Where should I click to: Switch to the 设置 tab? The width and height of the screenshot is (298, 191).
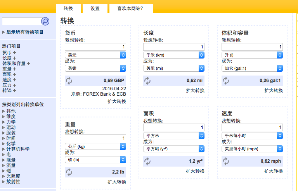pos(95,9)
